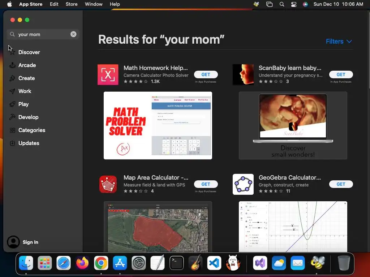Open GarageBand from the dock
This screenshot has height=277, width=370.
[x=195, y=263]
